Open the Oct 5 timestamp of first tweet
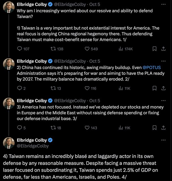The image size is (172, 181). coord(94,5)
